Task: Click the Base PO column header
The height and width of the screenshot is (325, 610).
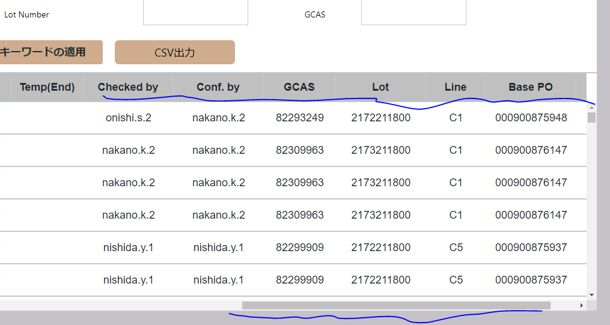Action: coord(531,87)
